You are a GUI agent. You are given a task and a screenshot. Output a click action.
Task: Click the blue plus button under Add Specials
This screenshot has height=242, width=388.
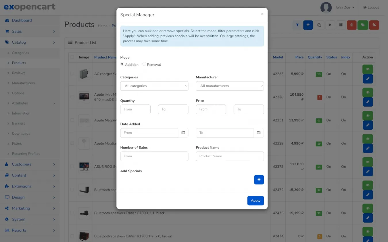pos(259,180)
